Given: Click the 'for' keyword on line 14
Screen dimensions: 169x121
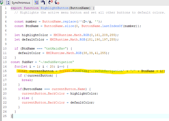Looking at the screenshot, I should click(17, 67).
